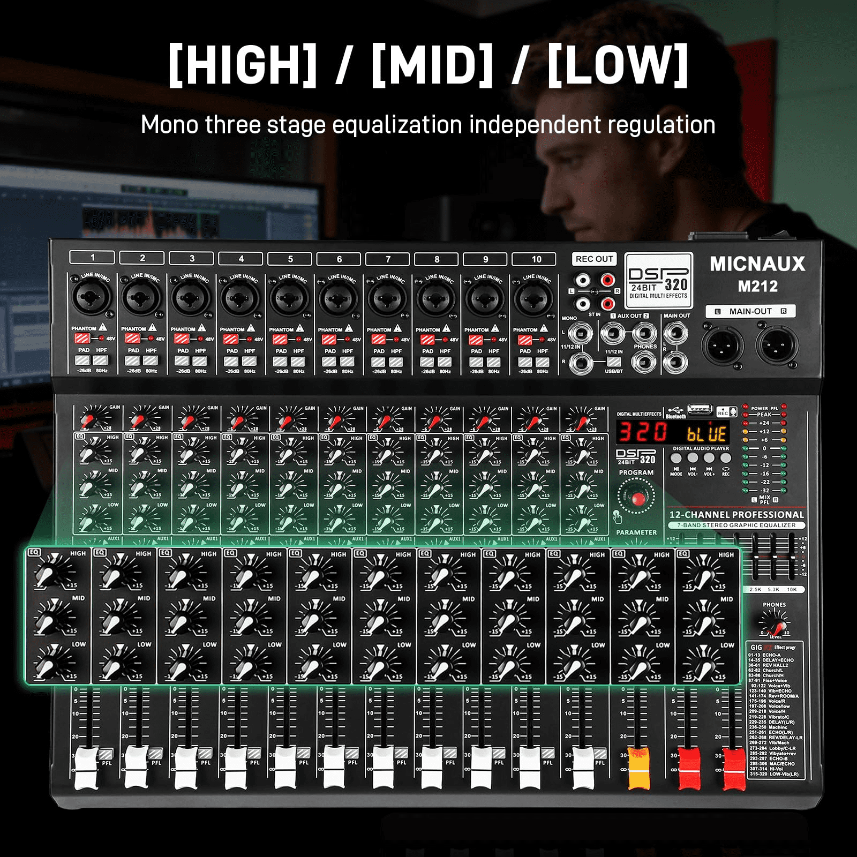Click the Bluetooth USB symbol icon
The width and height of the screenshot is (857, 857).
click(676, 410)
